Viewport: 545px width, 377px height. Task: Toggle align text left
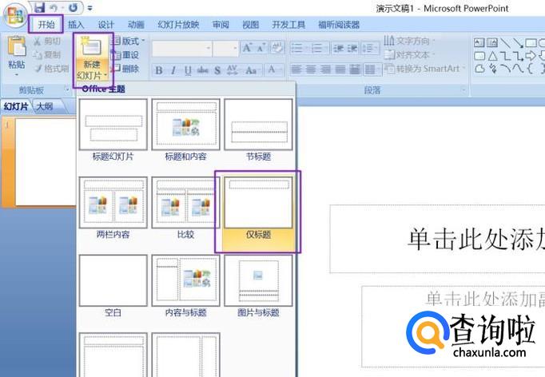(x=296, y=69)
